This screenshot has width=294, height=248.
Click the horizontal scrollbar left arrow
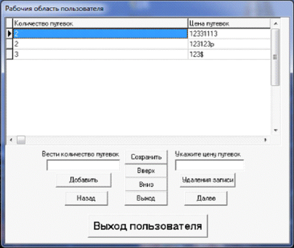pos(11,140)
